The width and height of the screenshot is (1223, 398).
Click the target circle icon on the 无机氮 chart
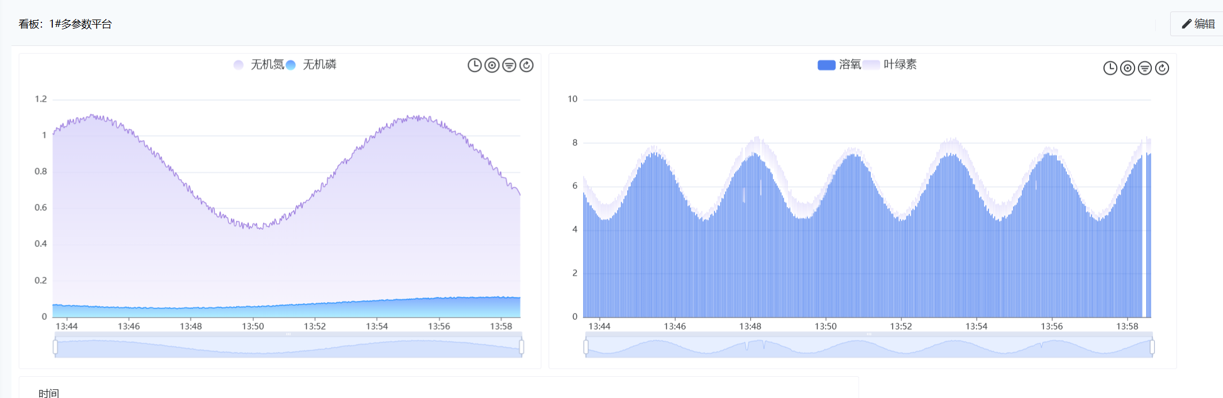[x=492, y=65]
